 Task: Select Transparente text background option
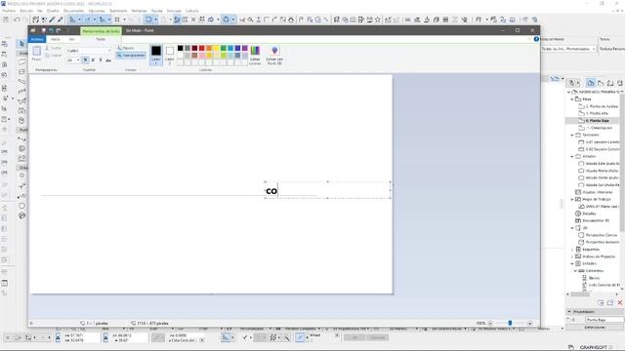click(131, 56)
